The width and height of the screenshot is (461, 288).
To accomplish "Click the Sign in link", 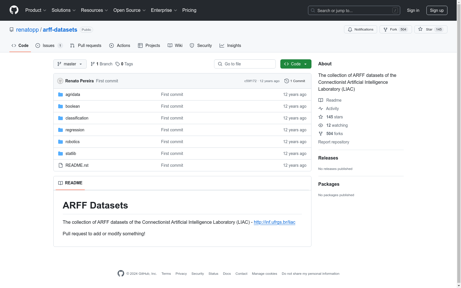I will click(x=413, y=10).
